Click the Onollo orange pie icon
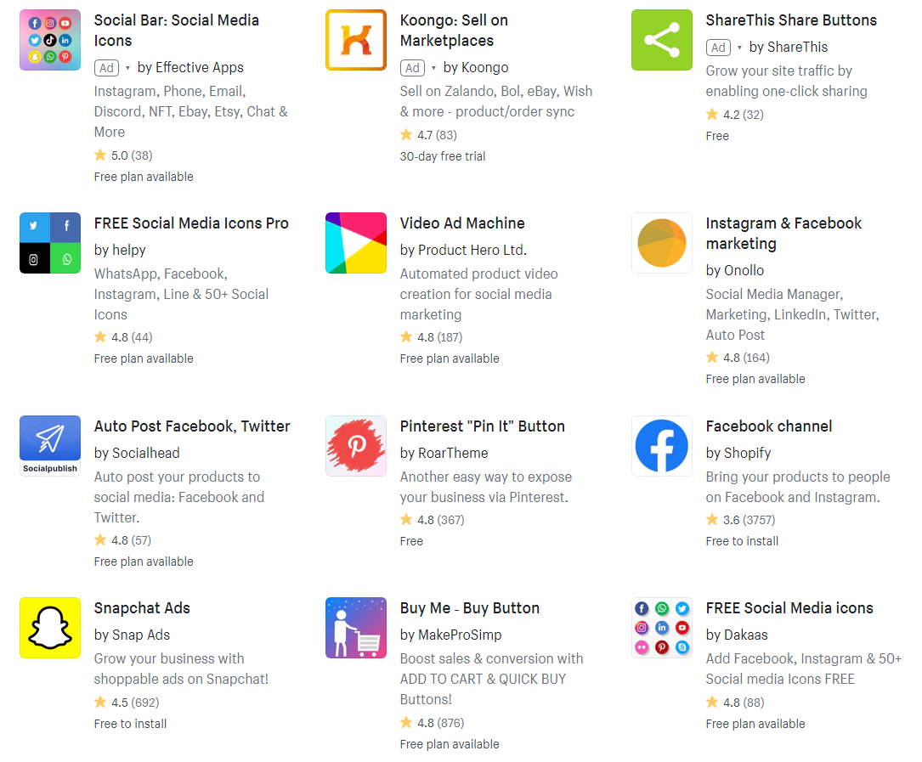This screenshot has height=762, width=922. pos(661,243)
